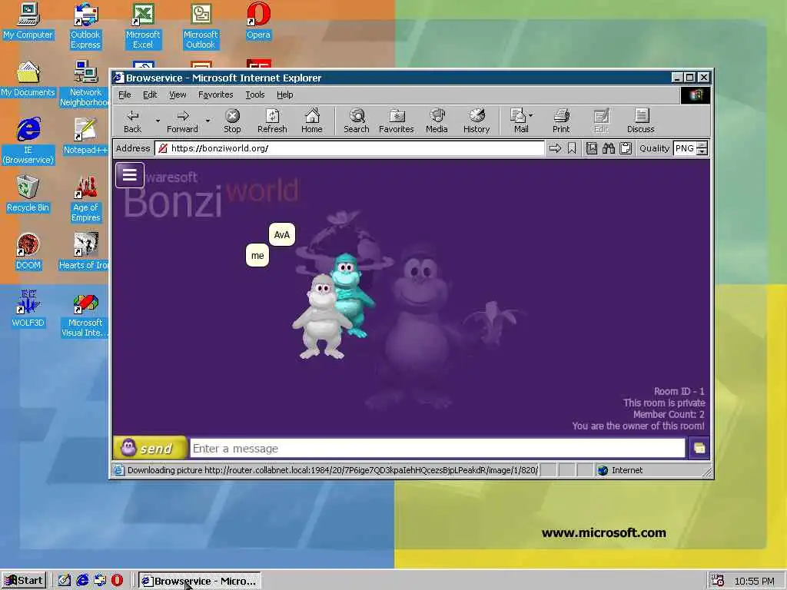Click the Show Desktop quick launch icon
Screen dimensions: 787x590
pyautogui.click(x=65, y=581)
